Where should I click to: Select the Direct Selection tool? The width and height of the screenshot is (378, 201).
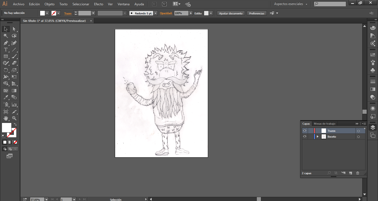[14, 29]
